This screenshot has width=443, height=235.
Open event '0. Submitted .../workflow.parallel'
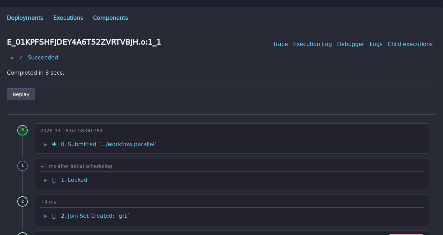click(109, 144)
